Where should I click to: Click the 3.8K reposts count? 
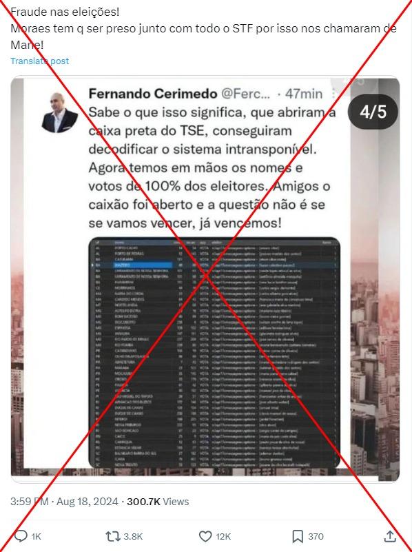133,537
